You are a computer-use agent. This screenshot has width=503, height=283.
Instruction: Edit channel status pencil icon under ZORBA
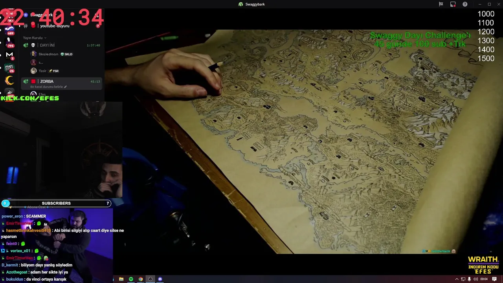(x=65, y=87)
